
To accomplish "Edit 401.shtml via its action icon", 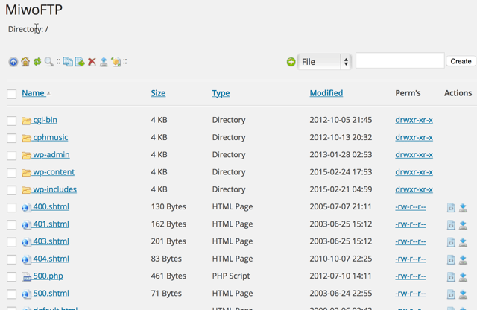I will tap(451, 225).
